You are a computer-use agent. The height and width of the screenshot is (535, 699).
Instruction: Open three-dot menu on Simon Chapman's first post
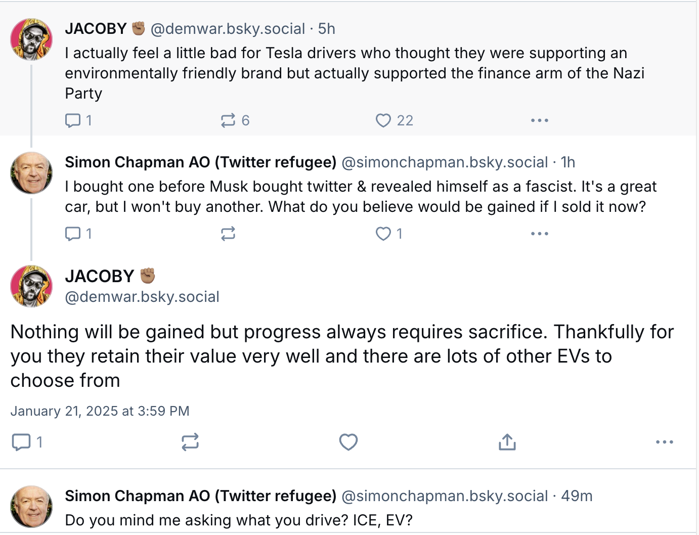(539, 234)
